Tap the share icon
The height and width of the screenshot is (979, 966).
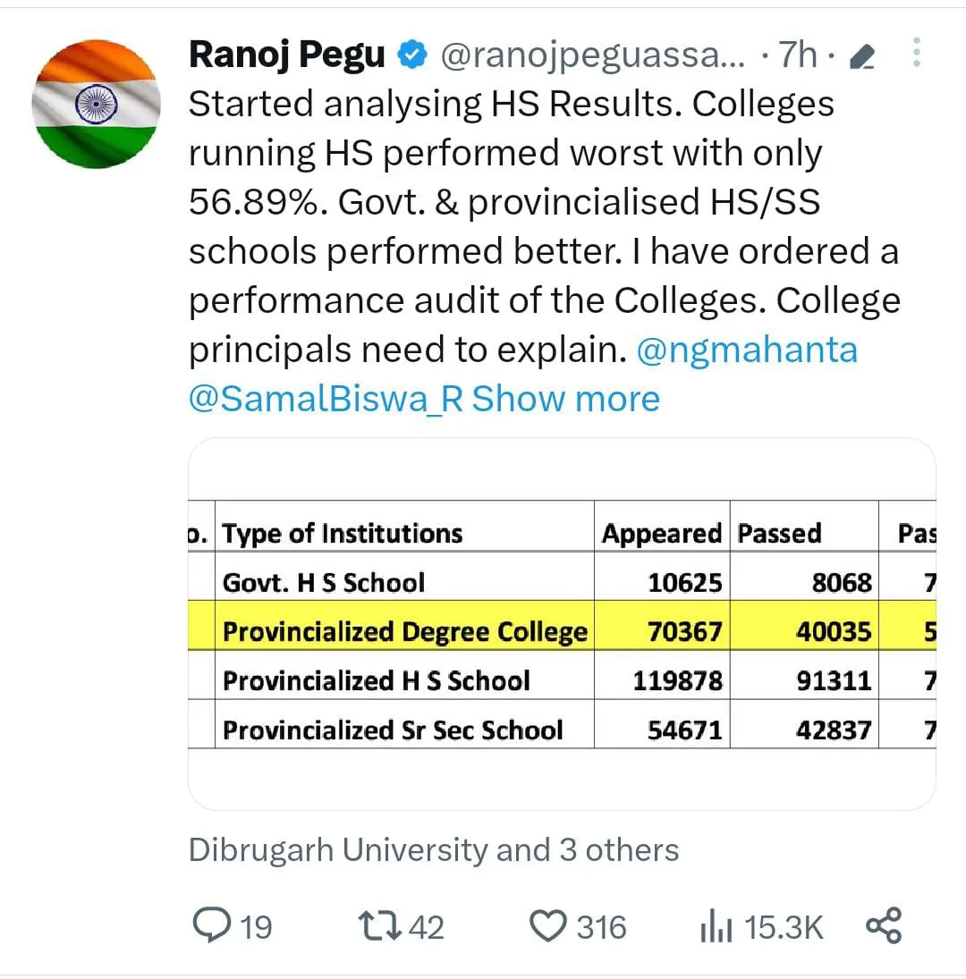[x=884, y=924]
